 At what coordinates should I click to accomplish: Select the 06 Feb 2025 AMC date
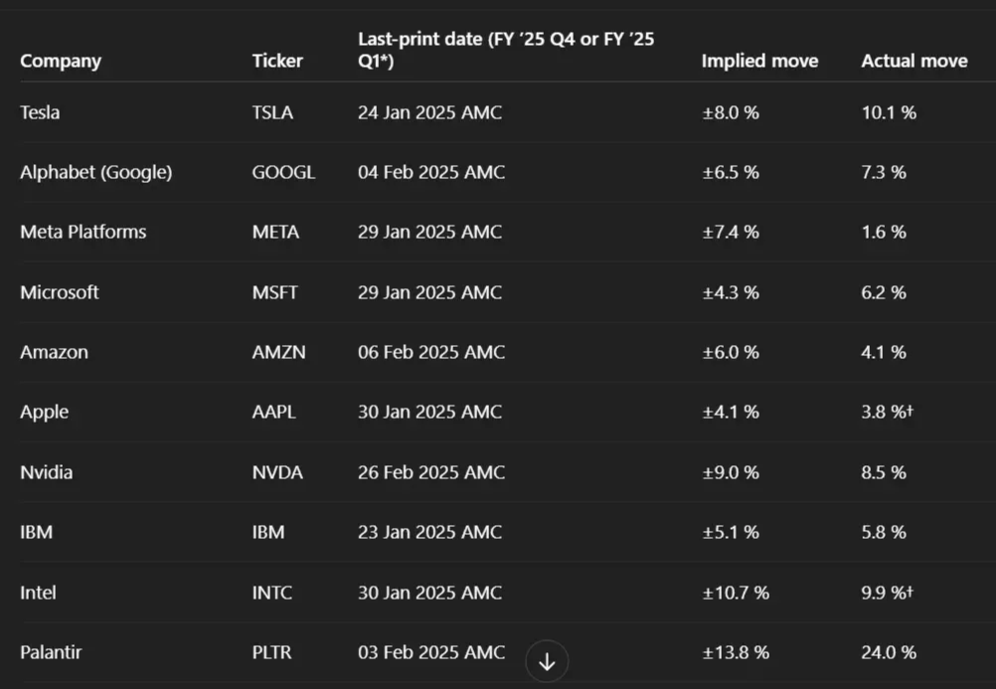(431, 352)
